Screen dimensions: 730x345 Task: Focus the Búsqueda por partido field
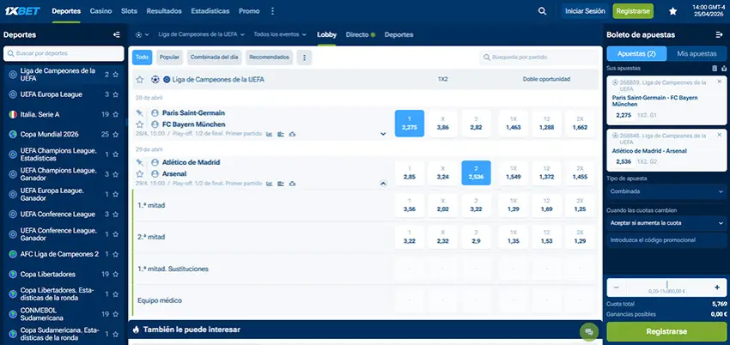pyautogui.click(x=538, y=57)
